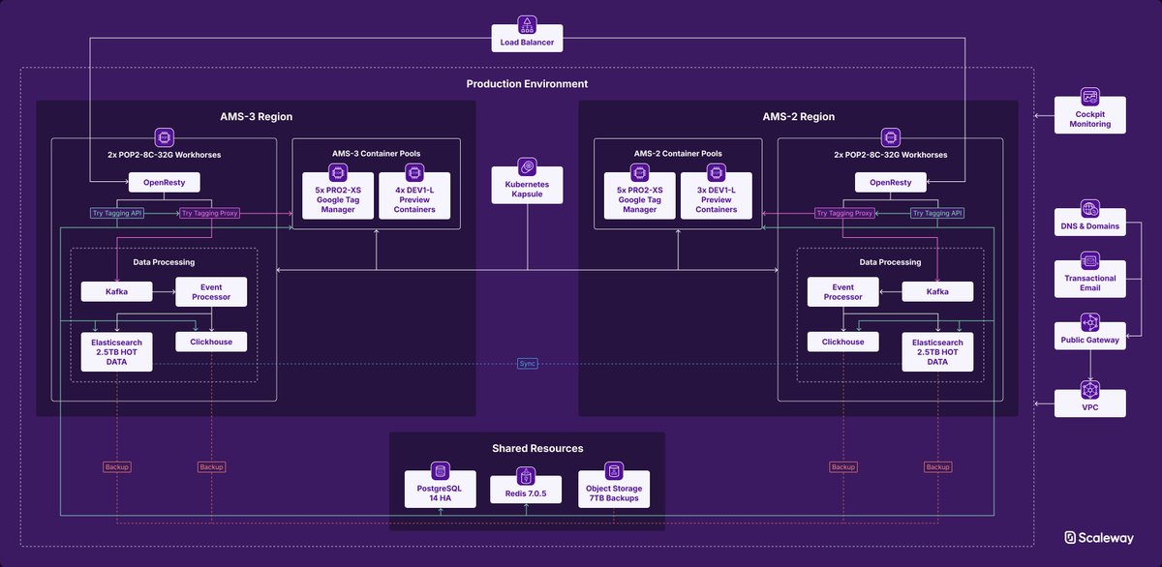
Task: Click Backup label below AMS-2 Clickhouse
Action: (843, 467)
